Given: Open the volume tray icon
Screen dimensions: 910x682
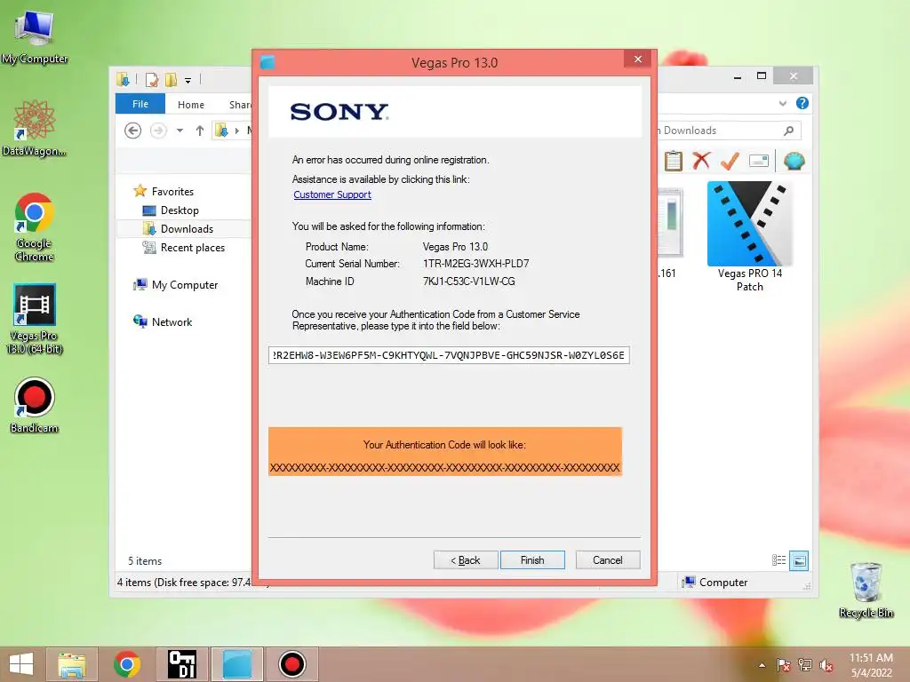Looking at the screenshot, I should (x=826, y=665).
